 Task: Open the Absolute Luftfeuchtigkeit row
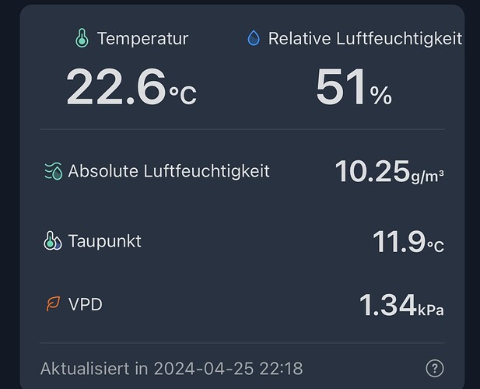(x=169, y=171)
